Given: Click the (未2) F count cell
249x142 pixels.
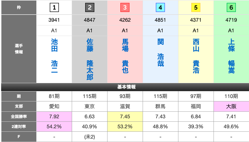Looking at the screenshot, I should click(89, 137).
